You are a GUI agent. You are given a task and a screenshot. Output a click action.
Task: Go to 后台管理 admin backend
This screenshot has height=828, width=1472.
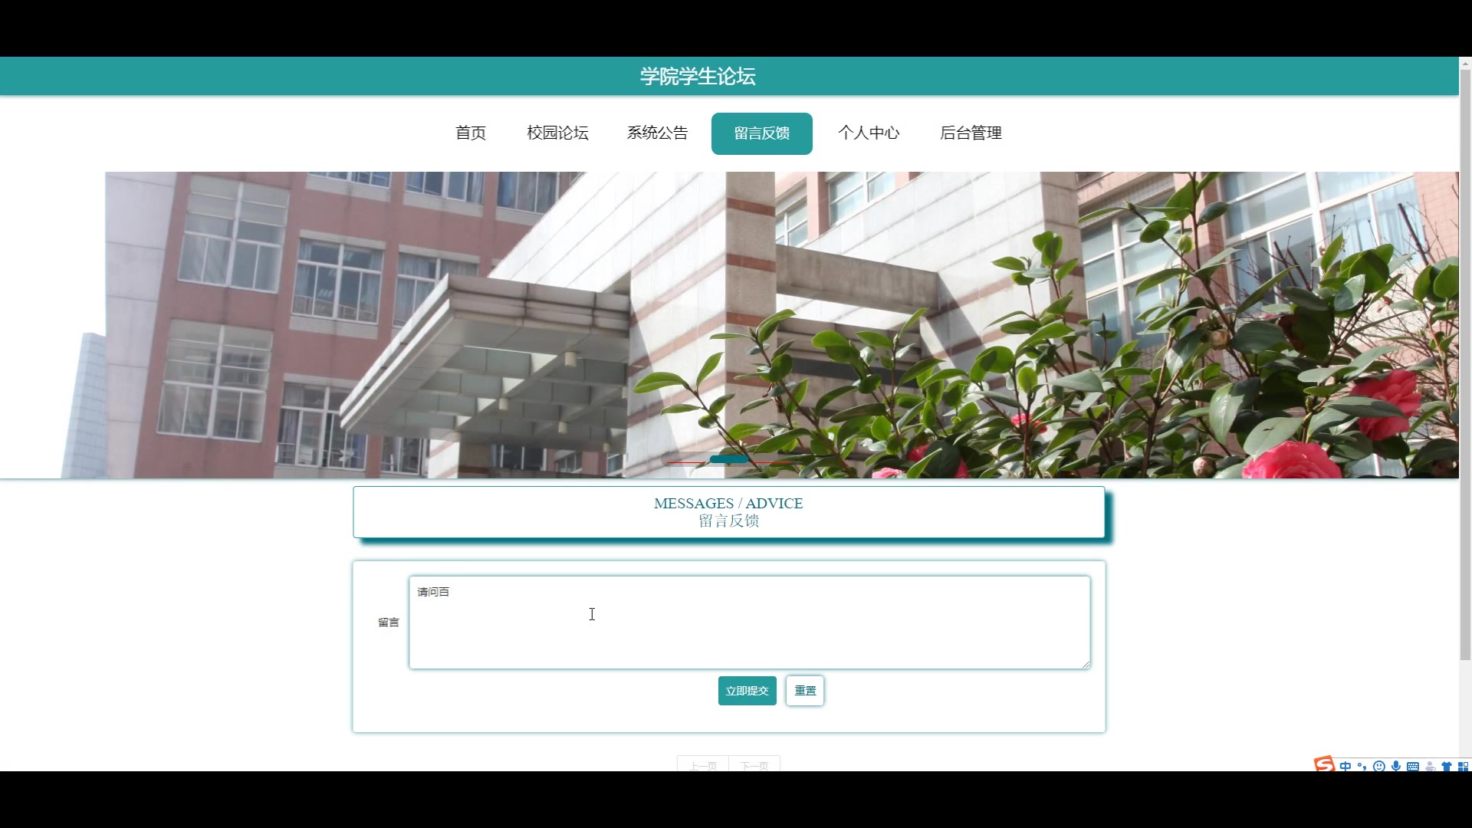coord(971,133)
